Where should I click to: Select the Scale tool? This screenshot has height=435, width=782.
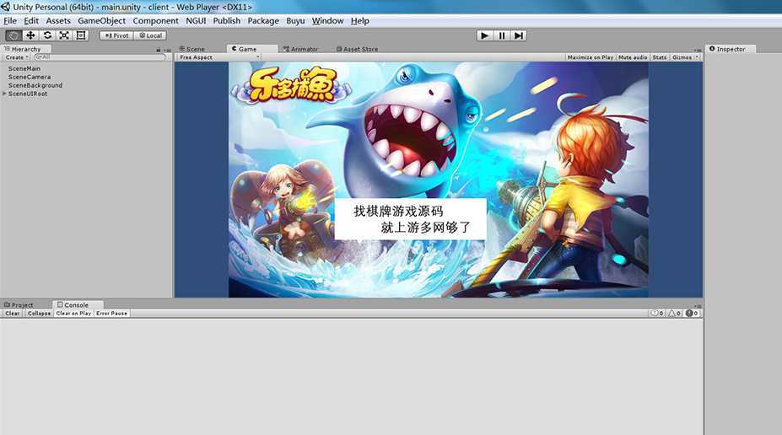[64, 35]
